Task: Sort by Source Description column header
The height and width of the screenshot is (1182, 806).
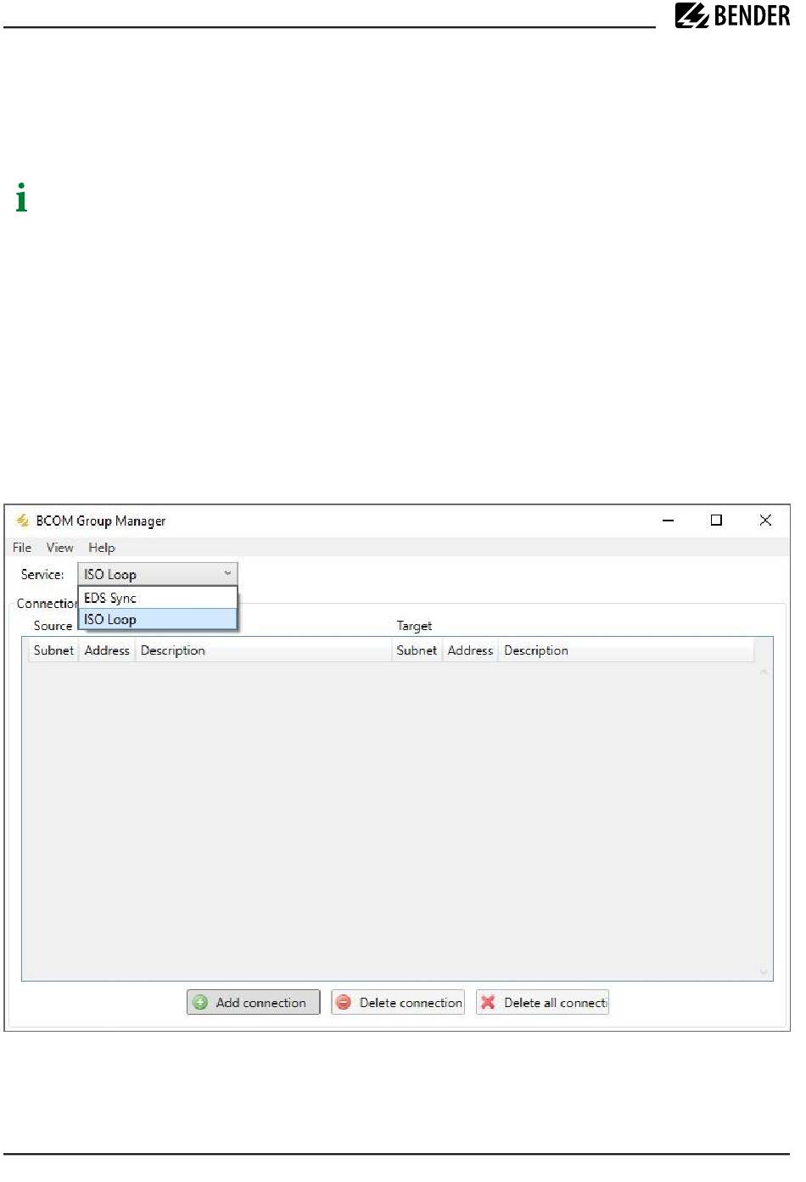Action: [x=263, y=650]
